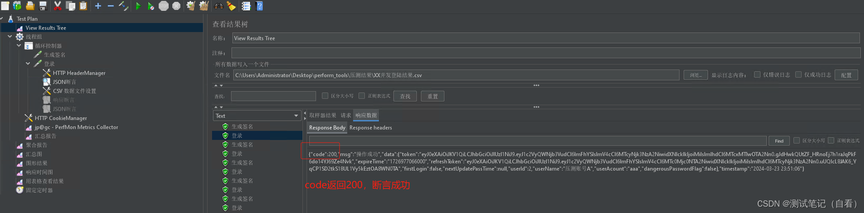Enable the 仅成功日志 checkbox

798,74
